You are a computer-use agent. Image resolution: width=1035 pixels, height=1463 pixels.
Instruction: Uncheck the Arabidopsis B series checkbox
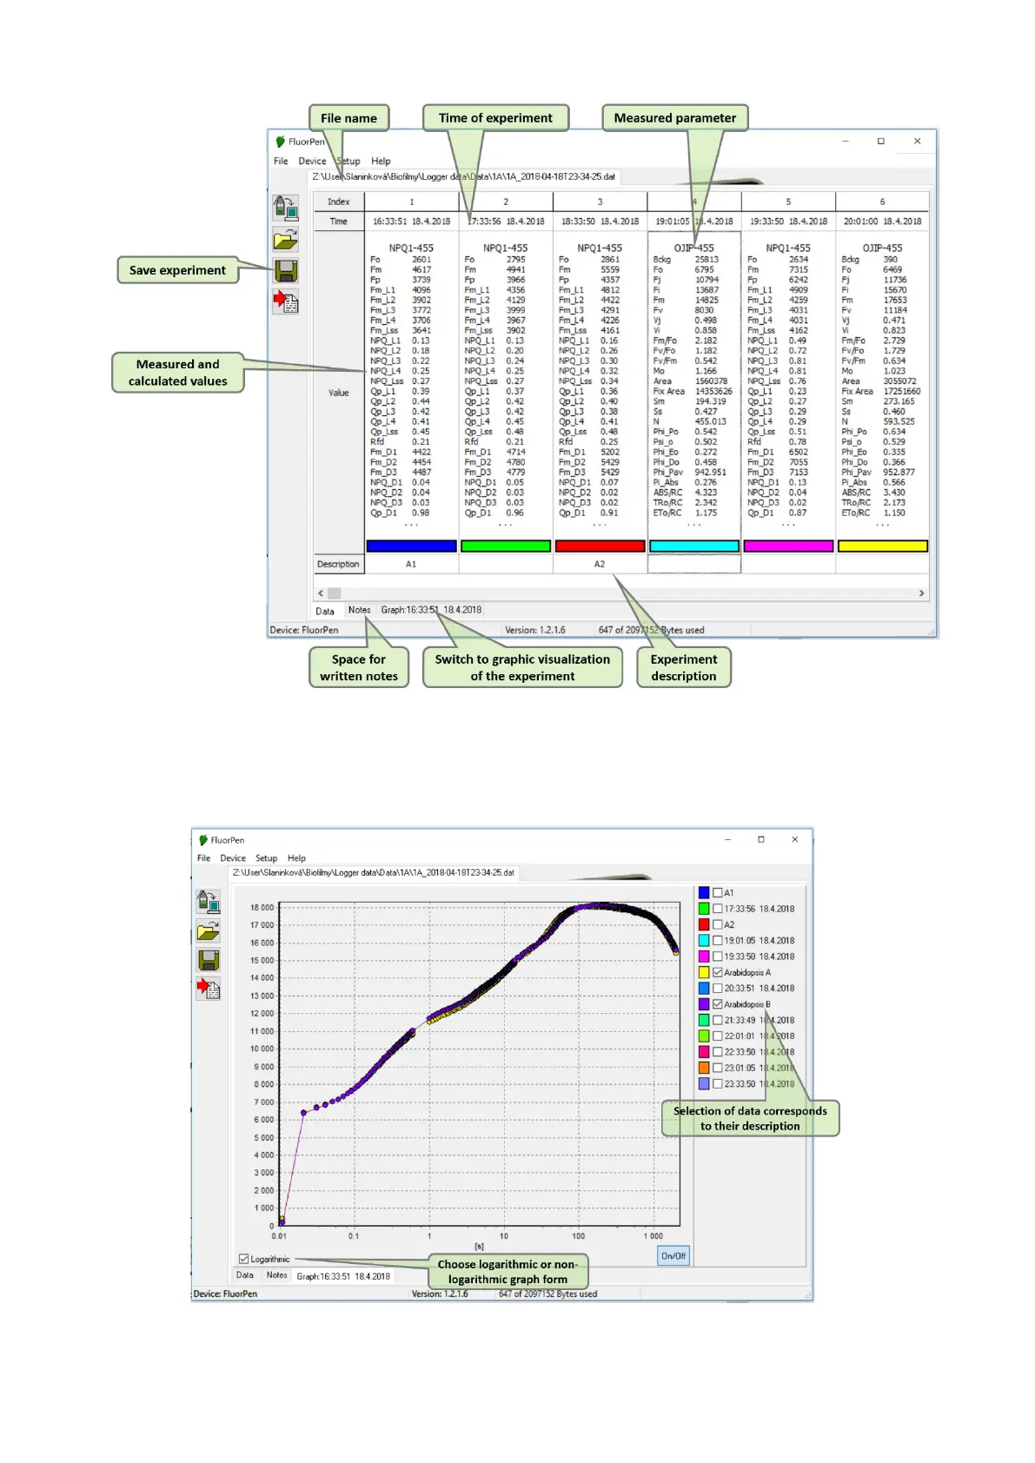point(718,1003)
